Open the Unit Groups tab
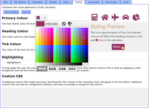Viewport: 149px width, 108px height. tap(111, 2)
